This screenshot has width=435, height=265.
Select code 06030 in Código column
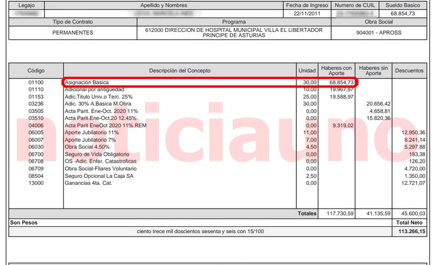click(36, 147)
